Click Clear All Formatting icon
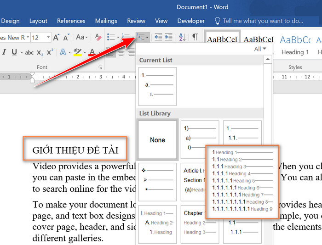This screenshot has width=322, height=245. (x=98, y=37)
